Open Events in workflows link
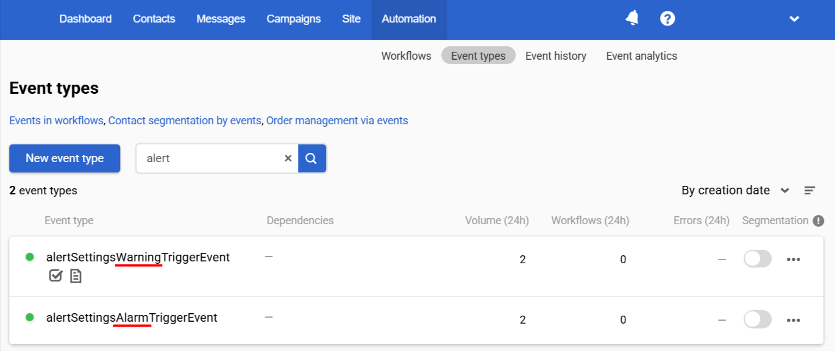835x351 pixels. 56,121
